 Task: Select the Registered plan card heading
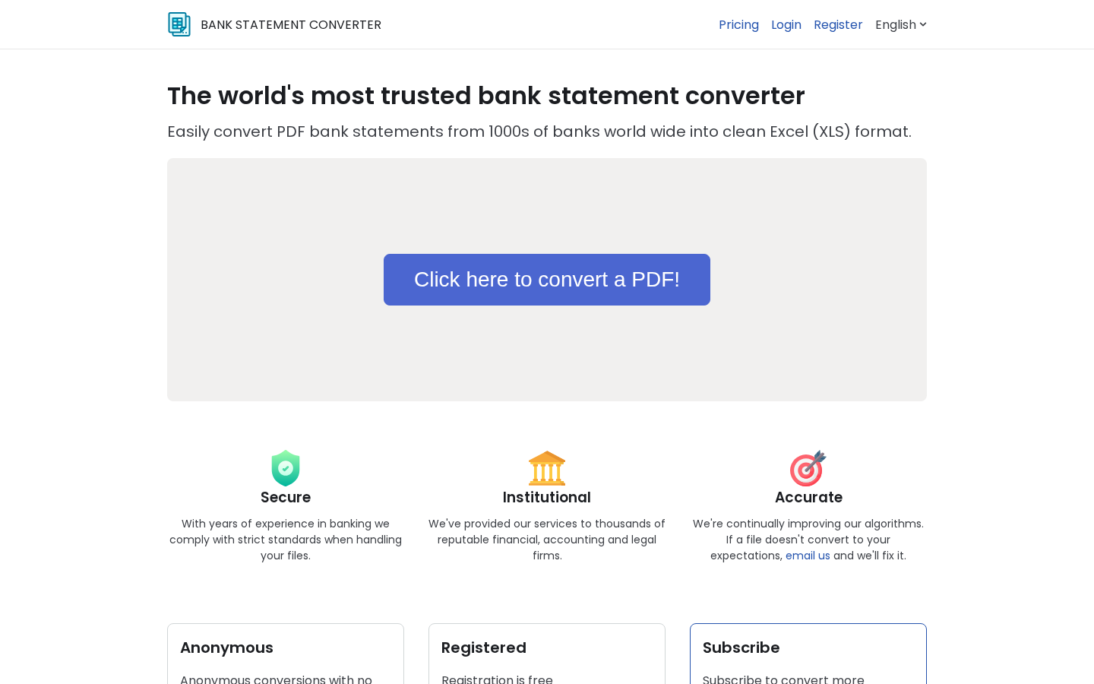pyautogui.click(x=484, y=648)
